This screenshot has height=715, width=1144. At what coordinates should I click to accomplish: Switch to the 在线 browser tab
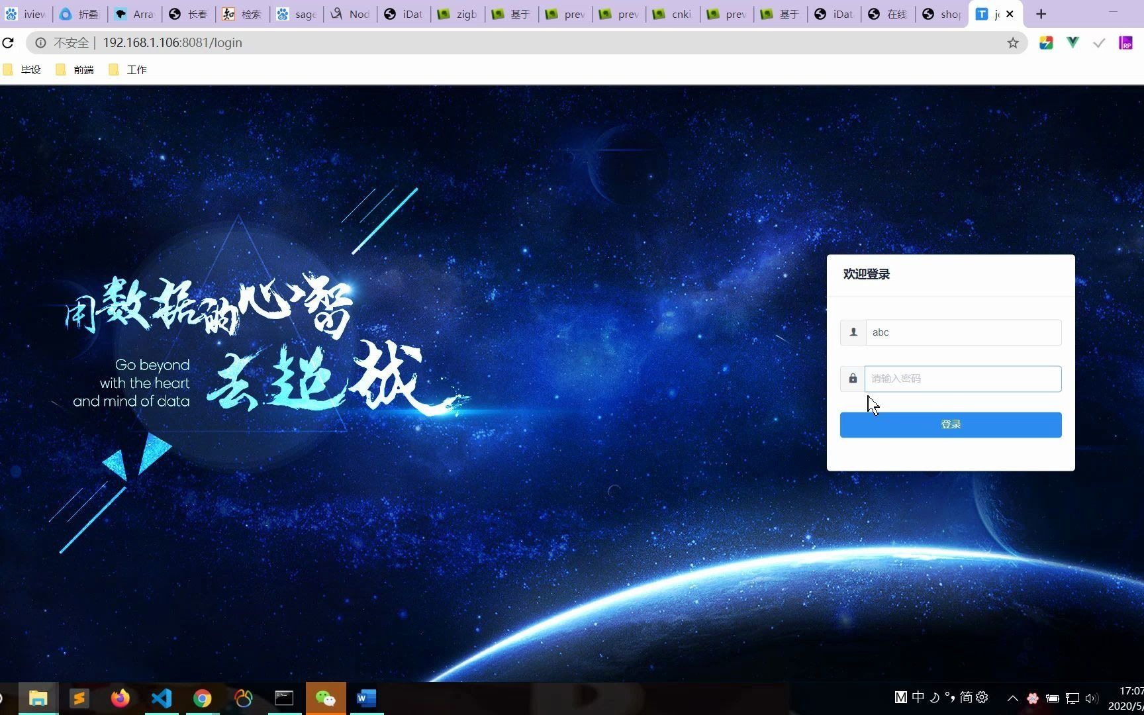click(x=888, y=14)
